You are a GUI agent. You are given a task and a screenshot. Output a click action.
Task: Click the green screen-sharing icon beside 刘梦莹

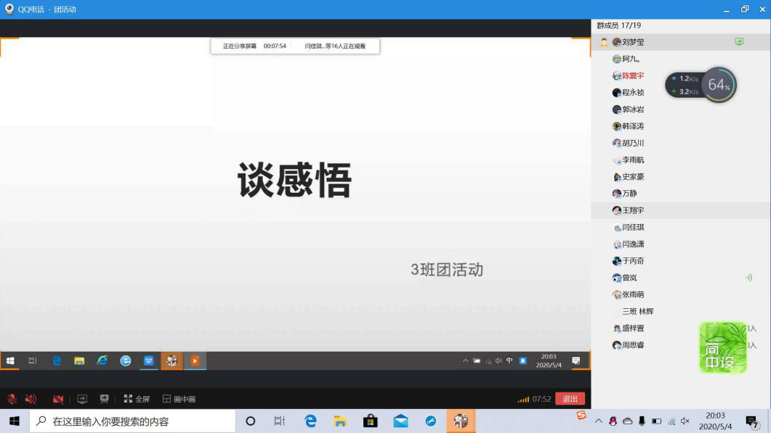[739, 42]
